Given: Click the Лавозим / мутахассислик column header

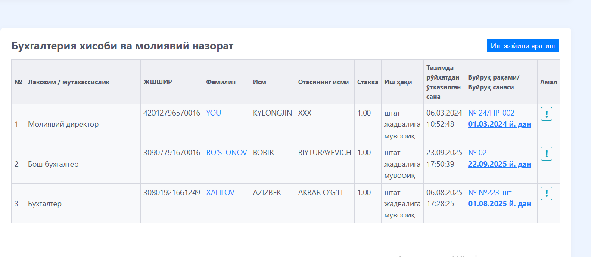Looking at the screenshot, I should [69, 82].
